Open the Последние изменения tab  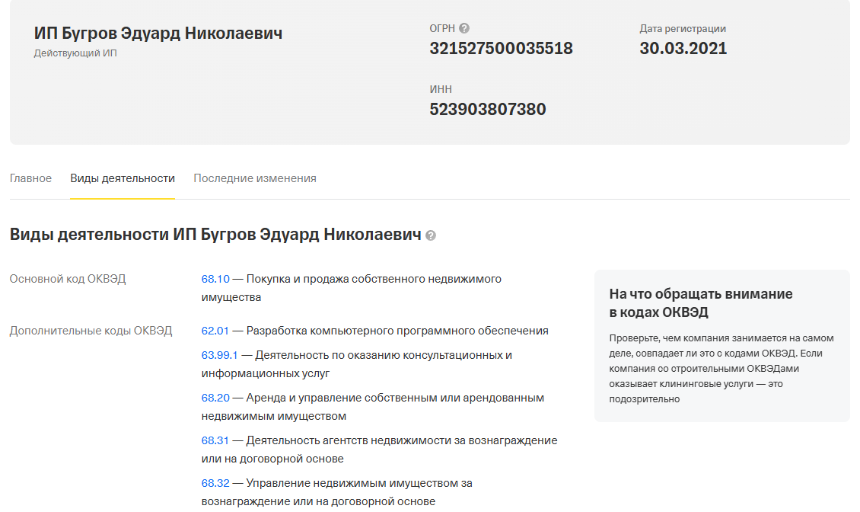pyautogui.click(x=255, y=178)
